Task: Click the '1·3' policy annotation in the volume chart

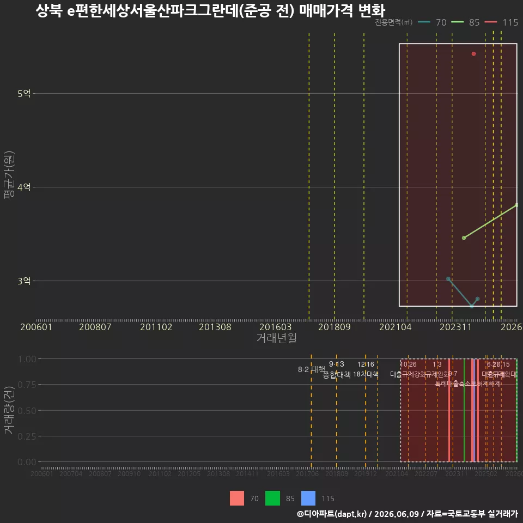Action: pos(437,364)
